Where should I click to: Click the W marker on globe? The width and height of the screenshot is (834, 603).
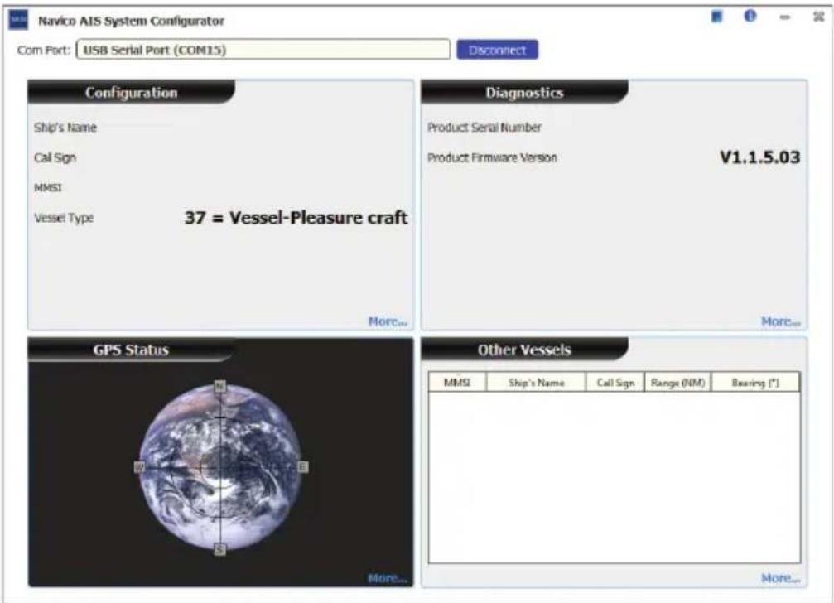[139, 467]
